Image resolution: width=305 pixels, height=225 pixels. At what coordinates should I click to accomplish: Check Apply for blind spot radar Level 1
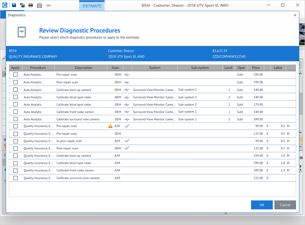pos(16,97)
